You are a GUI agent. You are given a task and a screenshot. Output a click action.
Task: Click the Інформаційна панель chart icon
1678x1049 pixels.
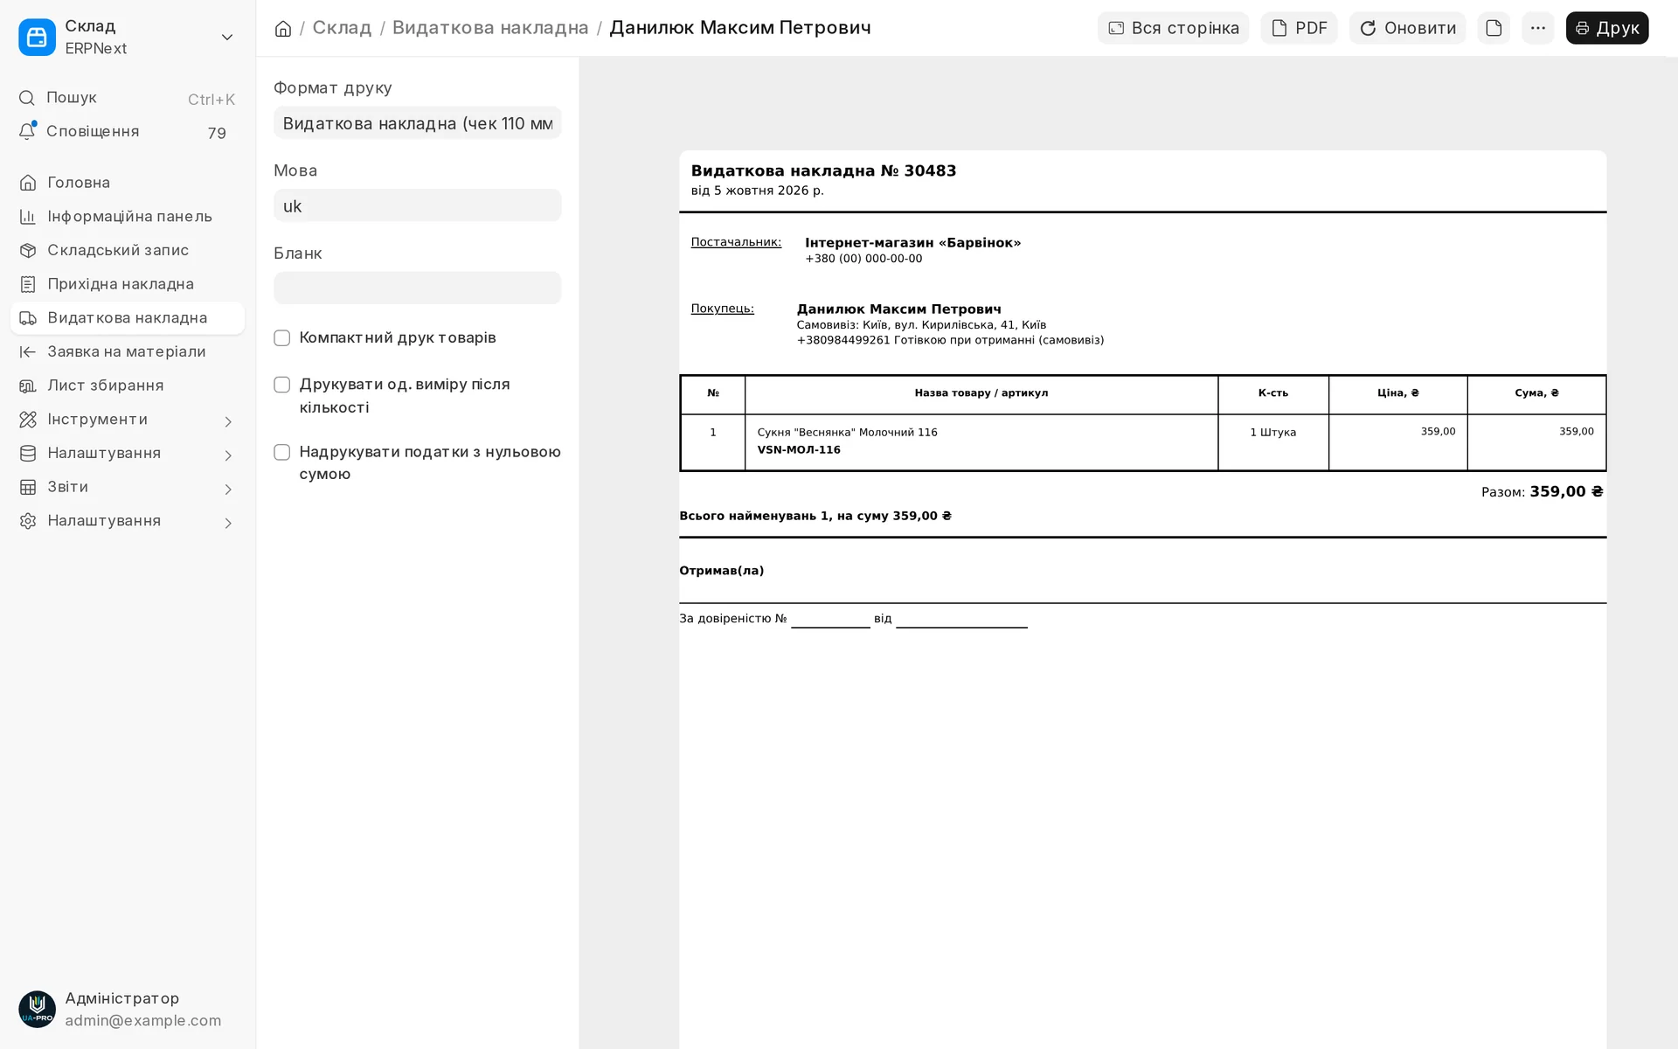point(28,217)
